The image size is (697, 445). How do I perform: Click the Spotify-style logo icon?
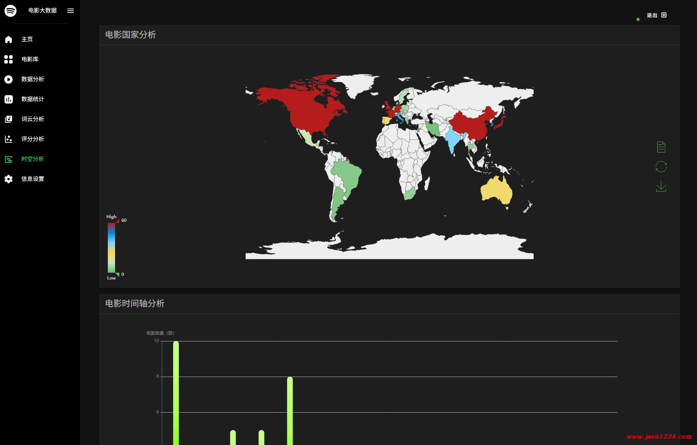point(10,11)
